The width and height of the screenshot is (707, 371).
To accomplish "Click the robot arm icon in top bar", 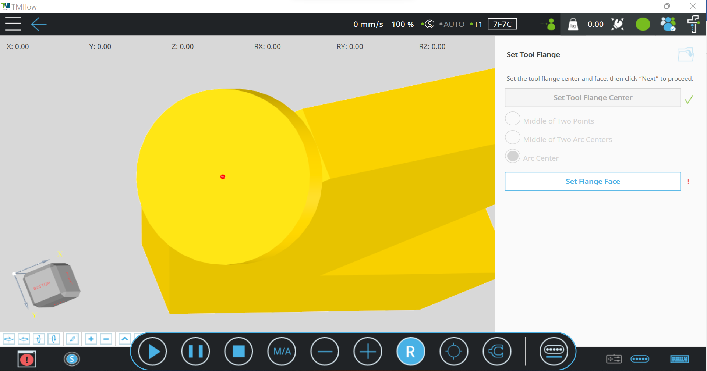I will (x=693, y=24).
